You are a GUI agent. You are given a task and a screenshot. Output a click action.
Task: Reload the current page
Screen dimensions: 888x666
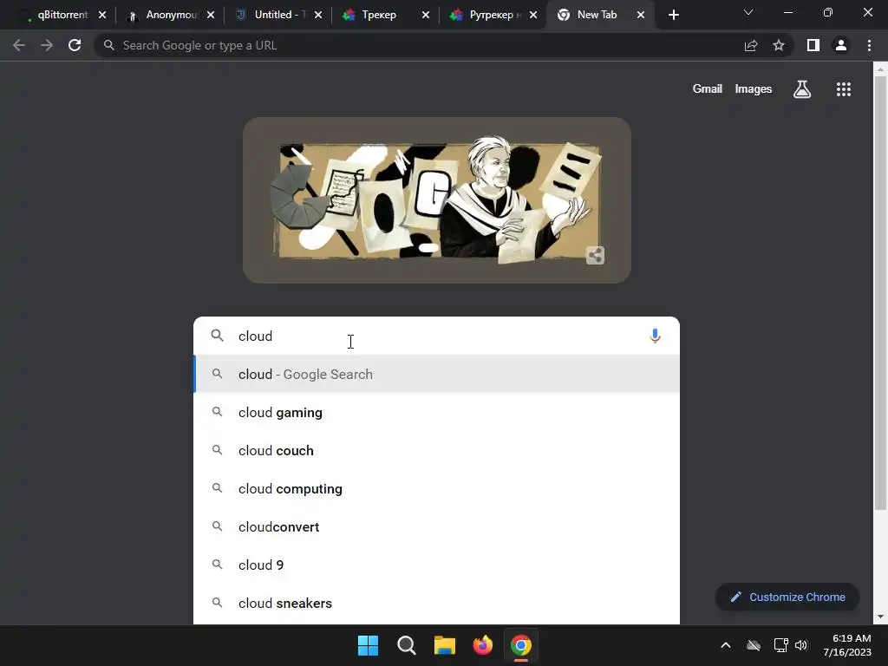pyautogui.click(x=75, y=45)
